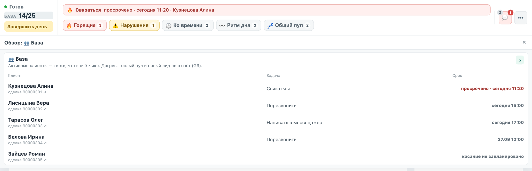The width and height of the screenshot is (532, 171).
Task: Click the Срок column header
Action: click(457, 76)
